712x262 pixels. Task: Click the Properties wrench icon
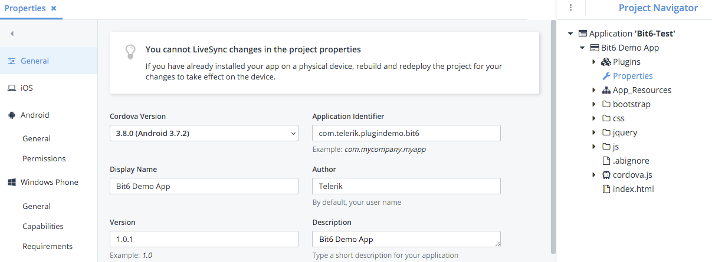[606, 76]
